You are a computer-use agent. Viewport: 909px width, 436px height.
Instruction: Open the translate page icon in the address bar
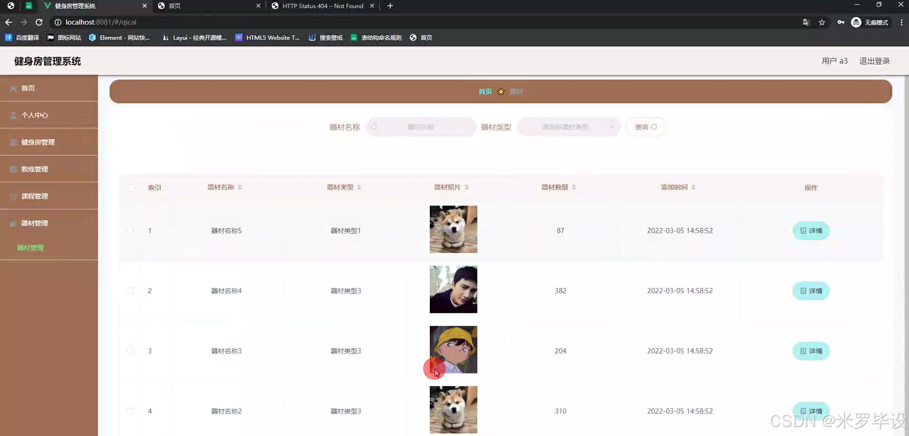pyautogui.click(x=806, y=22)
